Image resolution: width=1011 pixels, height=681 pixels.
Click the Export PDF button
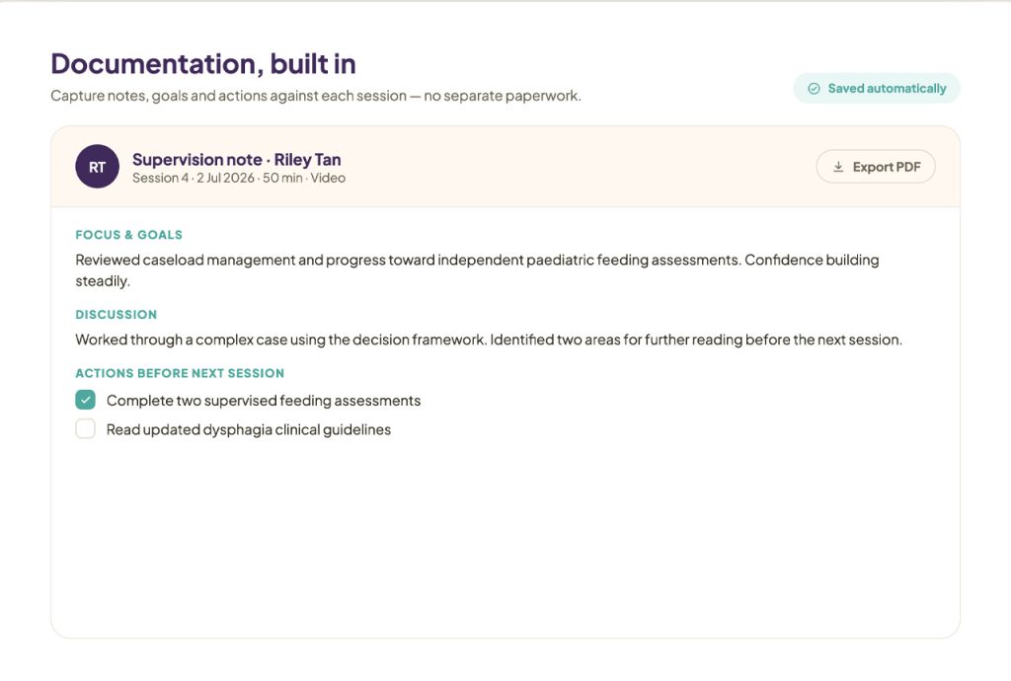876,167
